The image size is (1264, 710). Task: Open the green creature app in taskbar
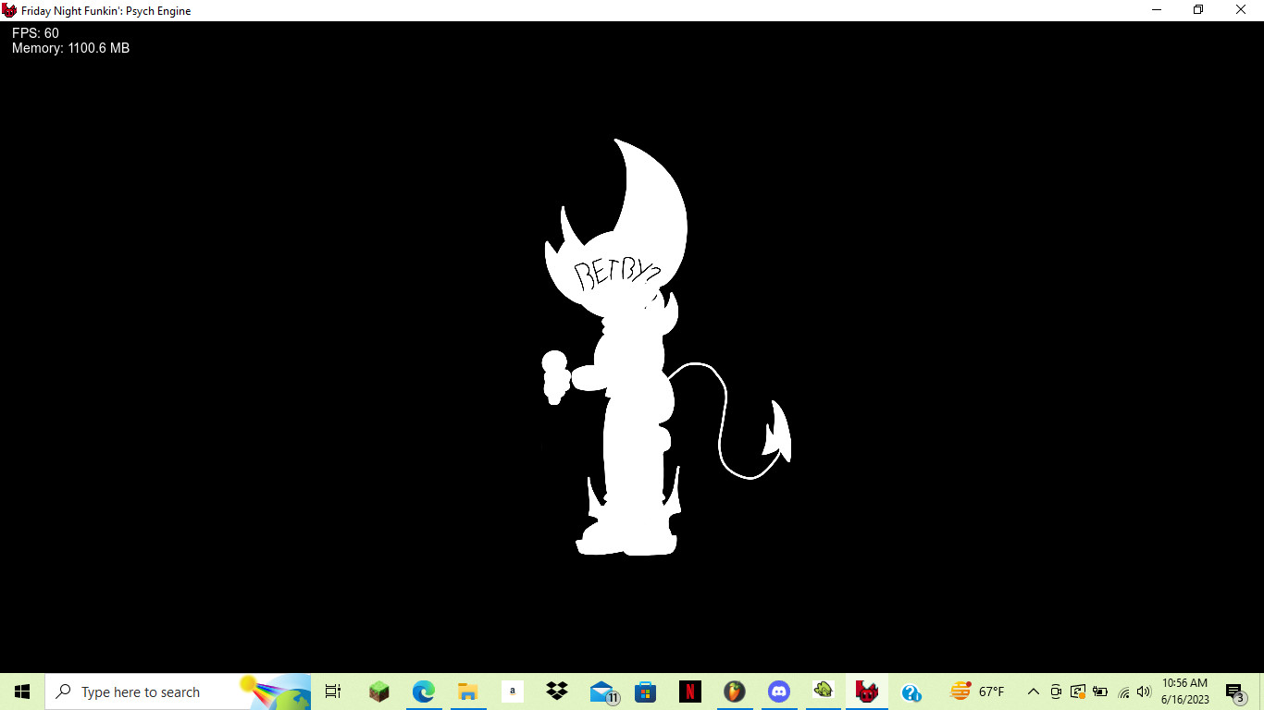[x=823, y=692]
